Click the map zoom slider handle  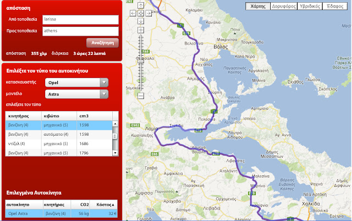141,62
